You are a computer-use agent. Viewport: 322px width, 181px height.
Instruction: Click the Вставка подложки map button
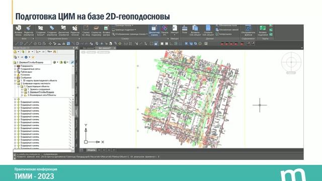point(263,31)
